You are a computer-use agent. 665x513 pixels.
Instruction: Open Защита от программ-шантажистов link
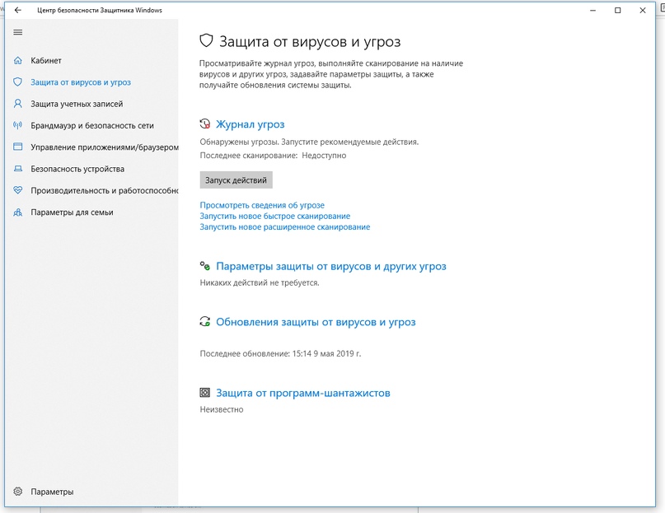point(303,393)
